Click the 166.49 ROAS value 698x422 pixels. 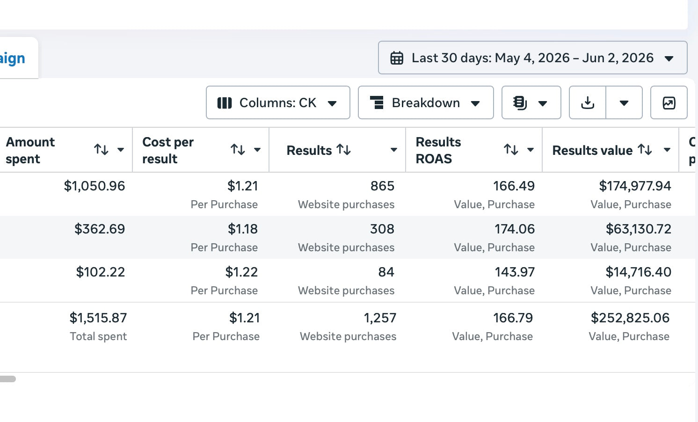pyautogui.click(x=514, y=186)
